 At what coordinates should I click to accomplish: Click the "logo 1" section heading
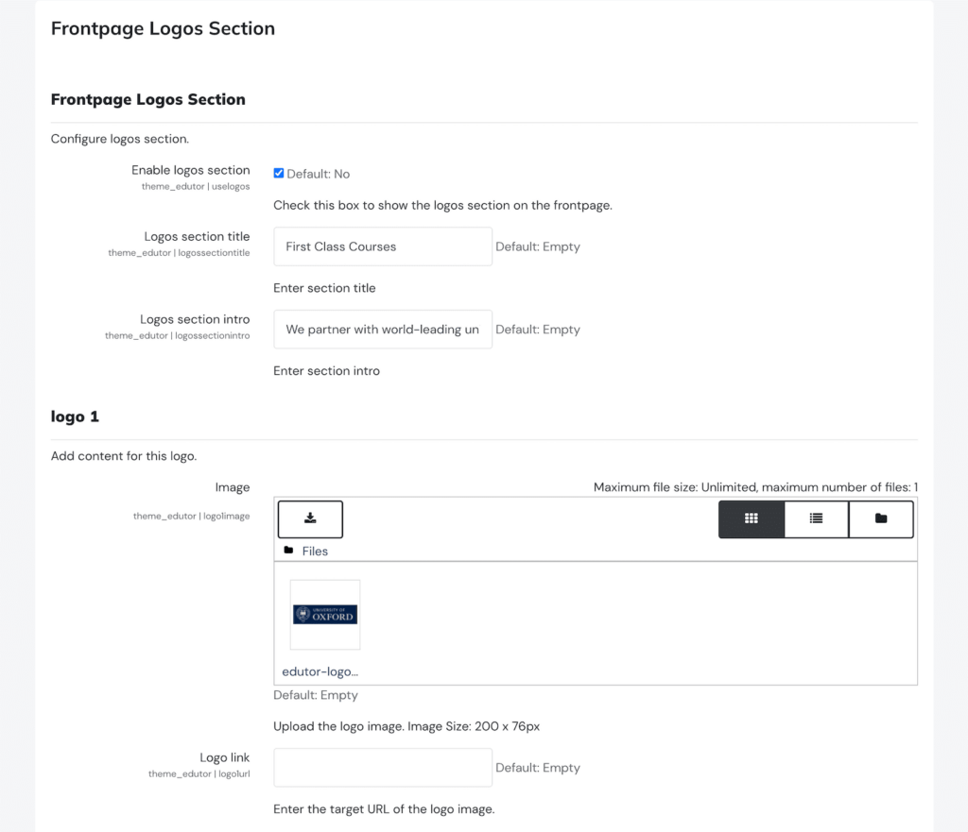75,416
